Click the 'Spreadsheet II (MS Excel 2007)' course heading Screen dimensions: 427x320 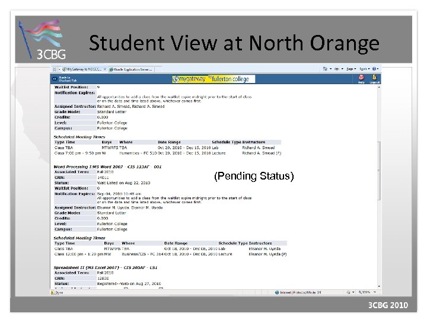pyautogui.click(x=106, y=267)
